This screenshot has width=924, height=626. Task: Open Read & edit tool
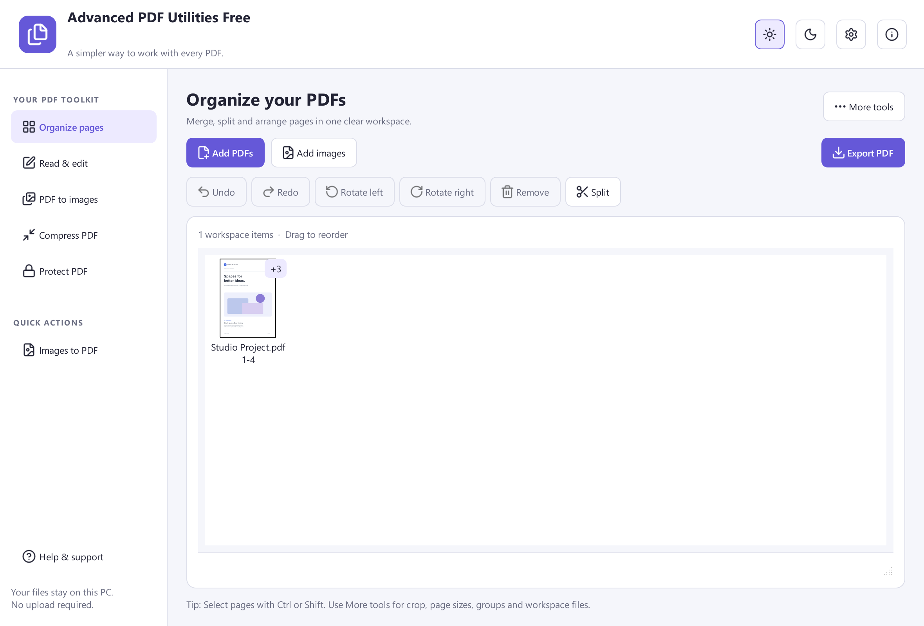(83, 163)
